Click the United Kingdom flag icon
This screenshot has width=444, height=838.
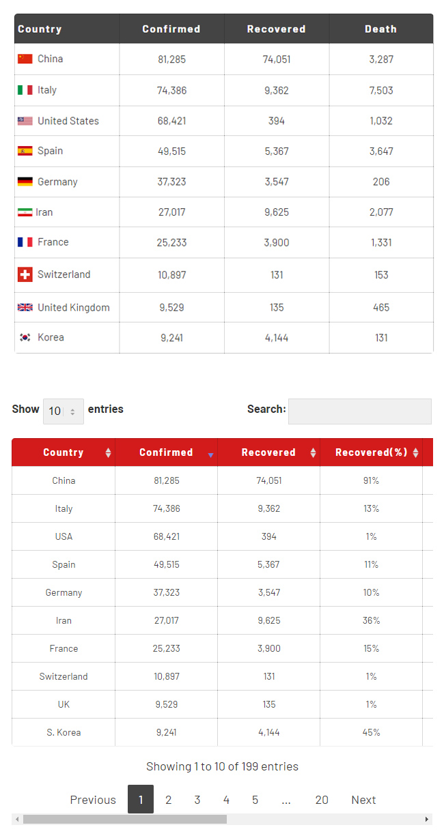[25, 307]
